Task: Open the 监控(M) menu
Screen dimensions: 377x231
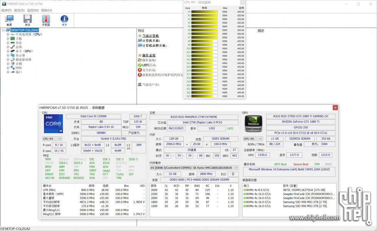Action: click(x=33, y=10)
